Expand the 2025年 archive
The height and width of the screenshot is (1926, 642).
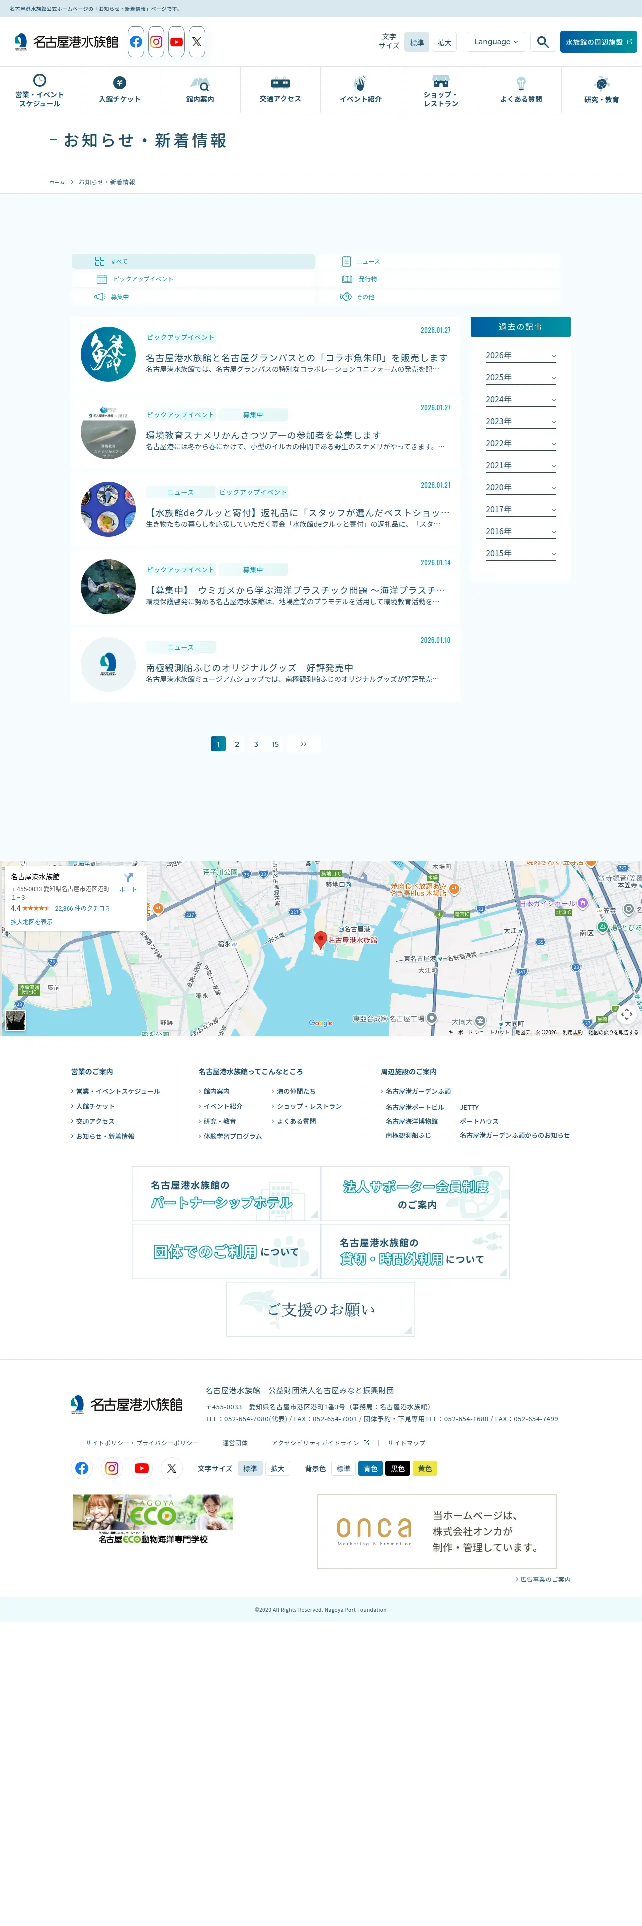click(x=521, y=377)
